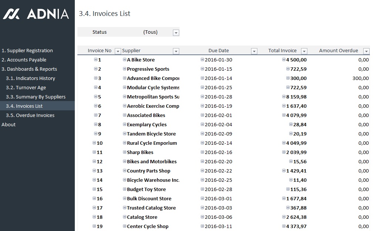Open 2. Accounts Payable page

[x=24, y=60]
